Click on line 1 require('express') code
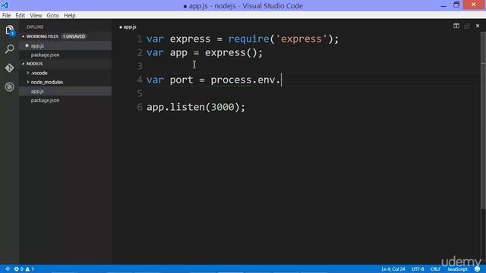Viewport: 486px width, 273px height. (280, 39)
